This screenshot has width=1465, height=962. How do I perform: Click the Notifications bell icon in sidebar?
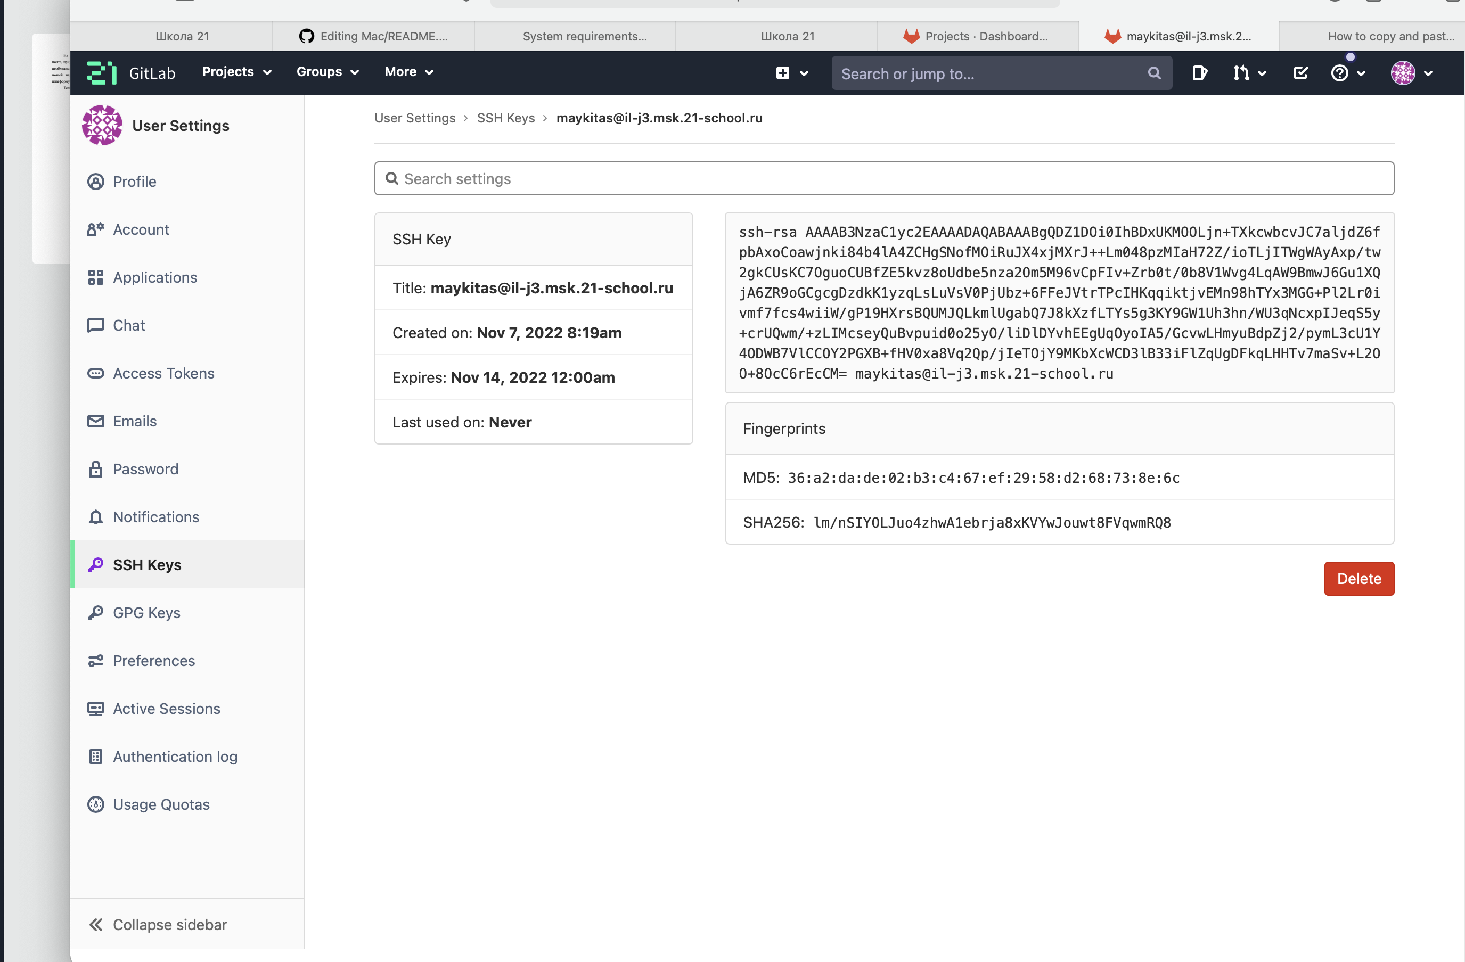click(x=96, y=517)
